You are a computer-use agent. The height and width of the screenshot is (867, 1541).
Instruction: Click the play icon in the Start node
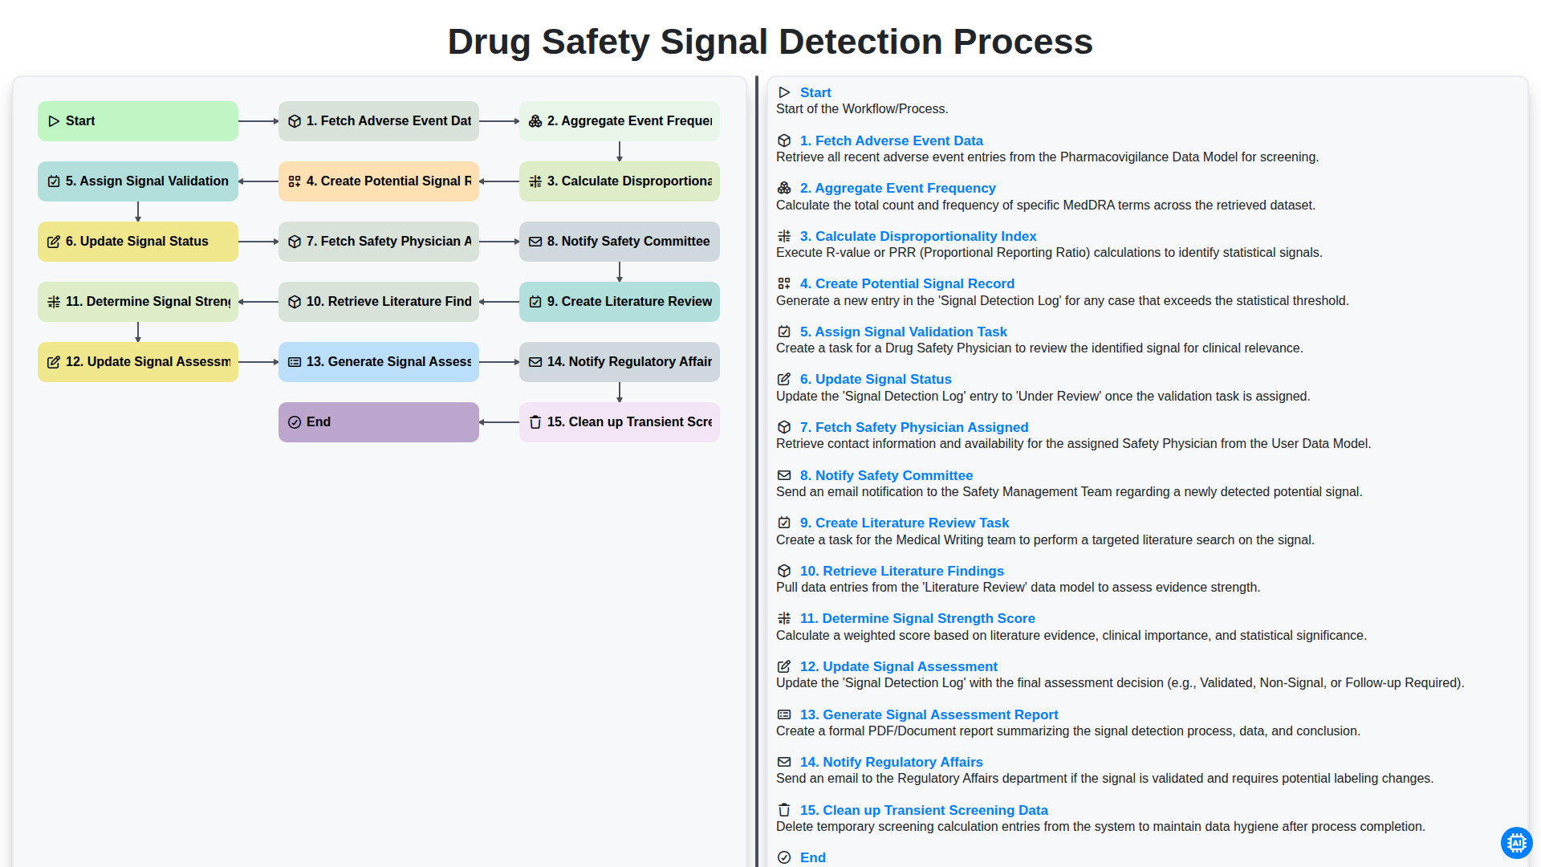point(54,121)
